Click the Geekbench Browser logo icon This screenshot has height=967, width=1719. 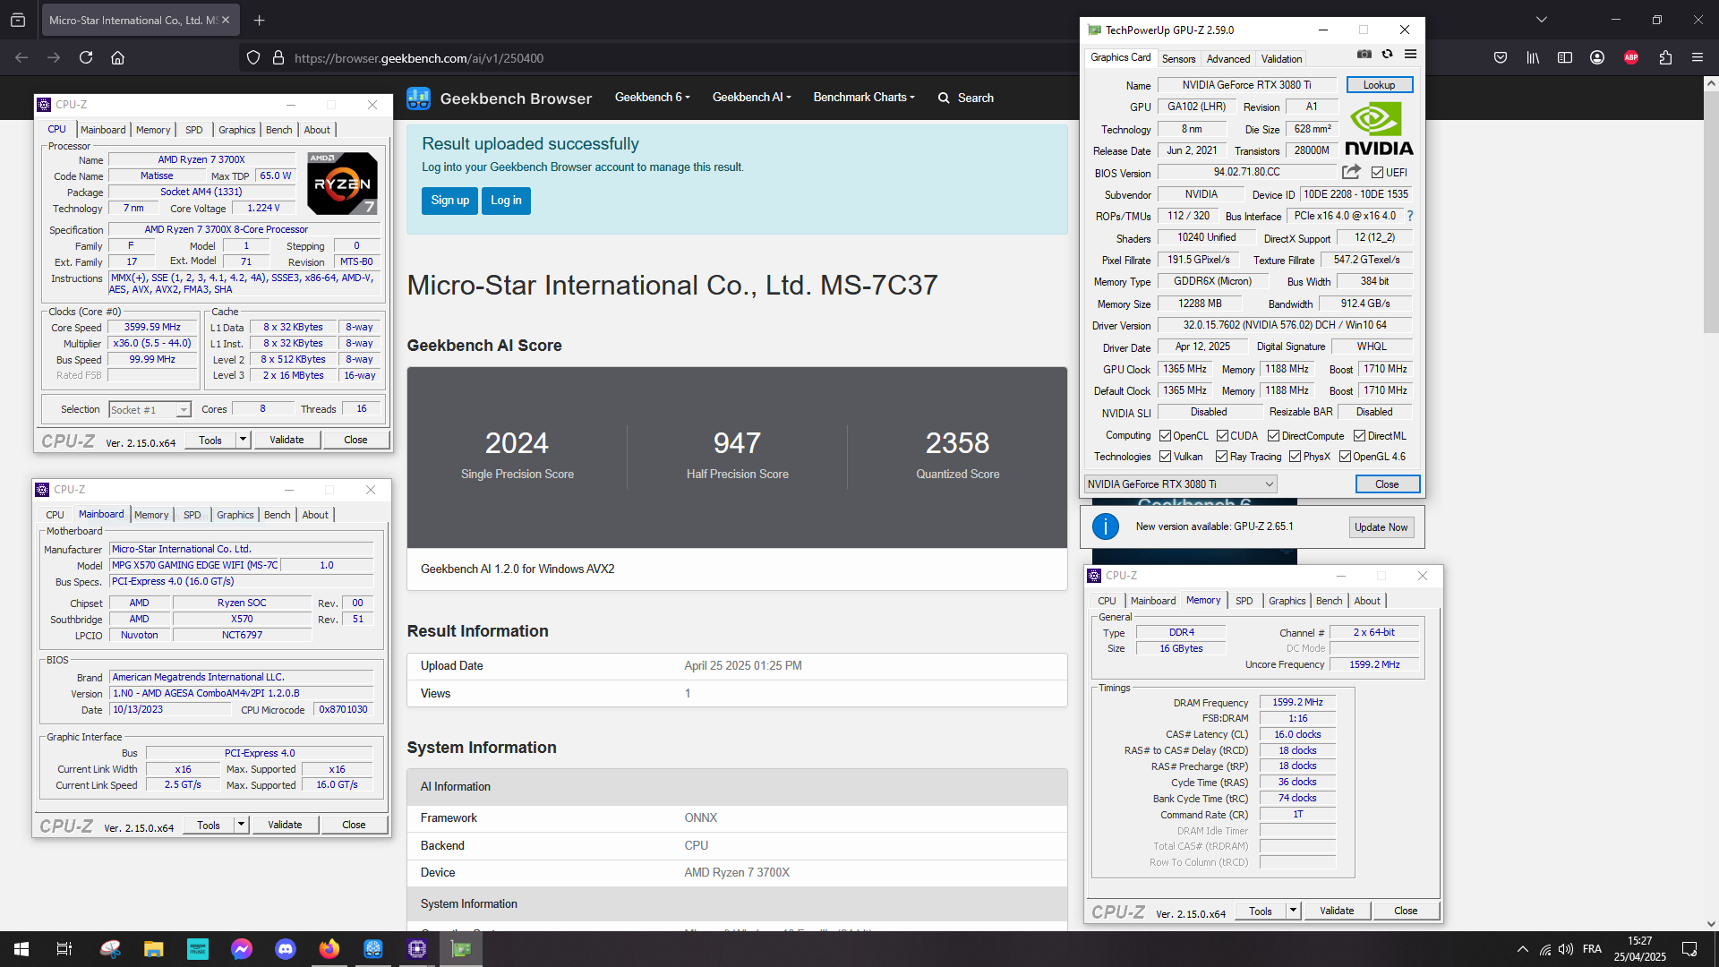tap(418, 98)
